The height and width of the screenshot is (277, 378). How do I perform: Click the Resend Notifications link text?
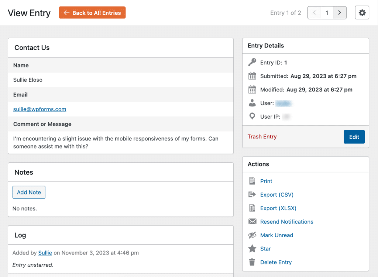(x=286, y=222)
